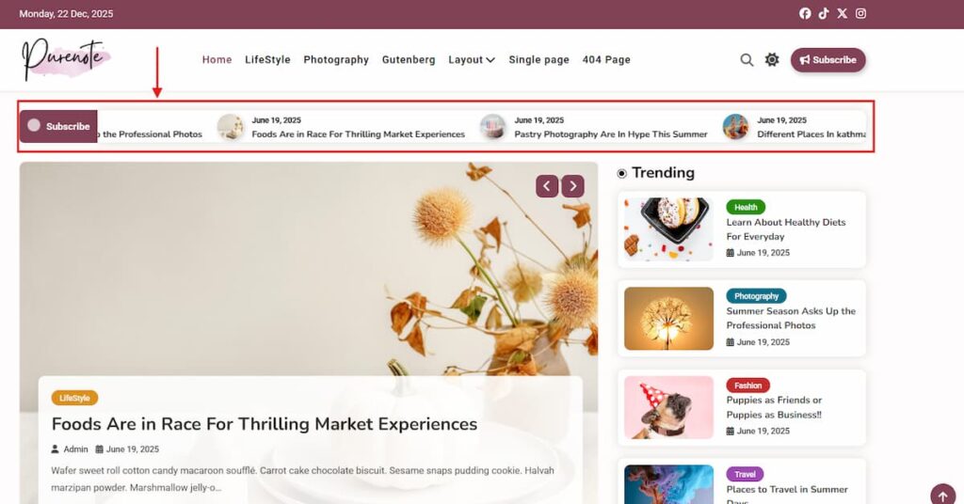The height and width of the screenshot is (504, 964).
Task: Select the Puppies as Friends thumbnail
Action: tap(669, 408)
